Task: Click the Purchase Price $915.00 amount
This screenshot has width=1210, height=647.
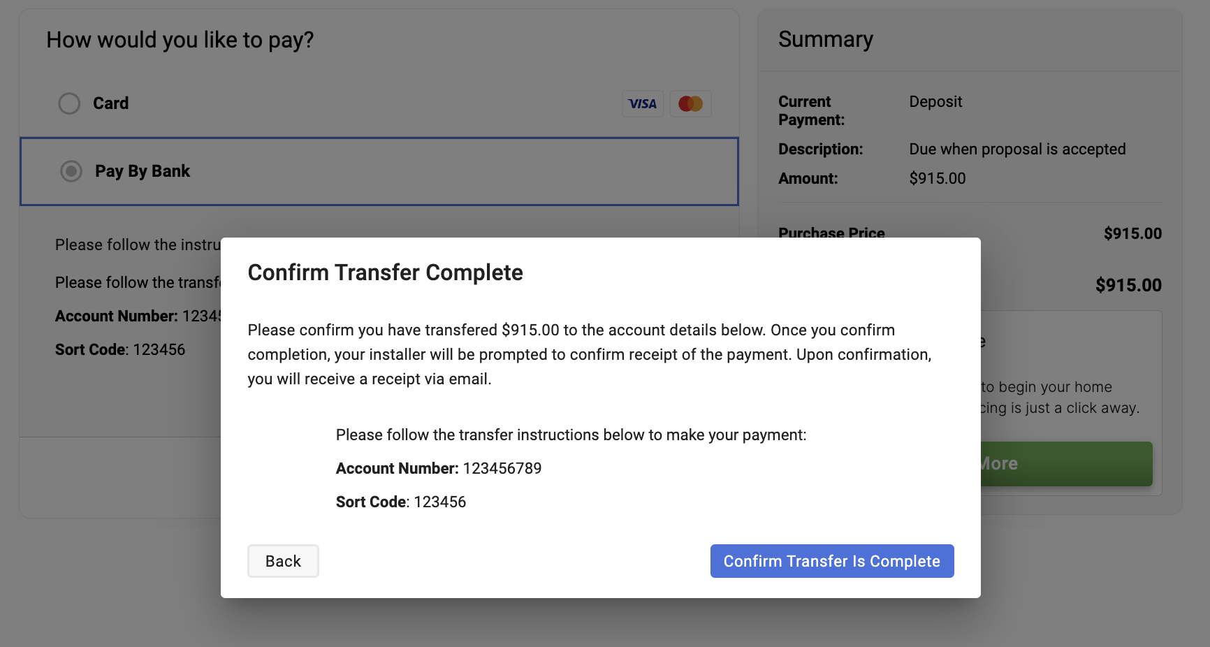Action: tap(1132, 233)
